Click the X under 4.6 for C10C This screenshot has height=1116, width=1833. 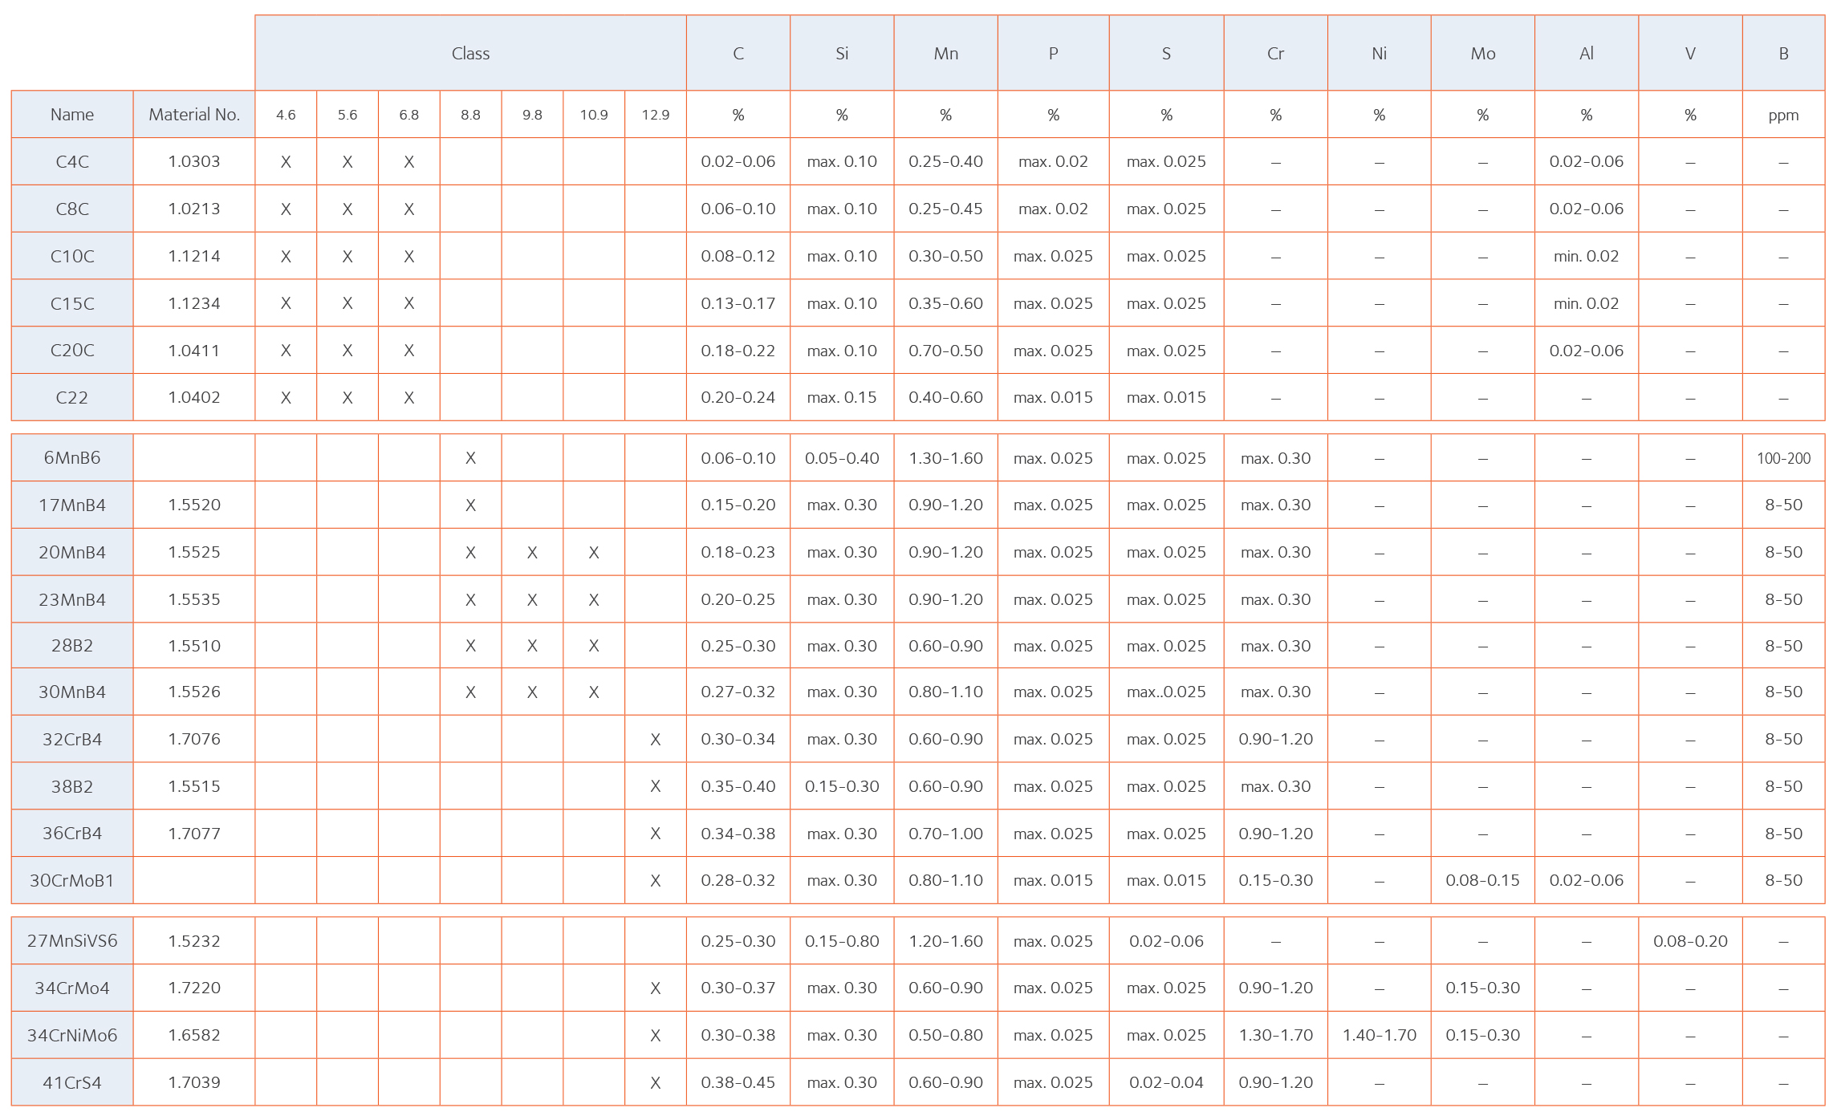pyautogui.click(x=286, y=257)
